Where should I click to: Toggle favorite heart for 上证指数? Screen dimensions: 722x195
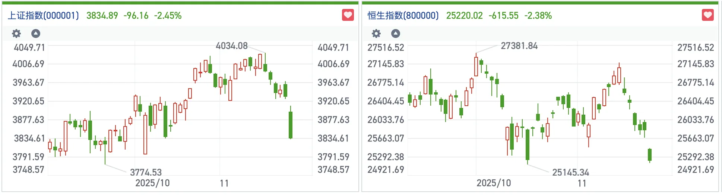click(348, 15)
